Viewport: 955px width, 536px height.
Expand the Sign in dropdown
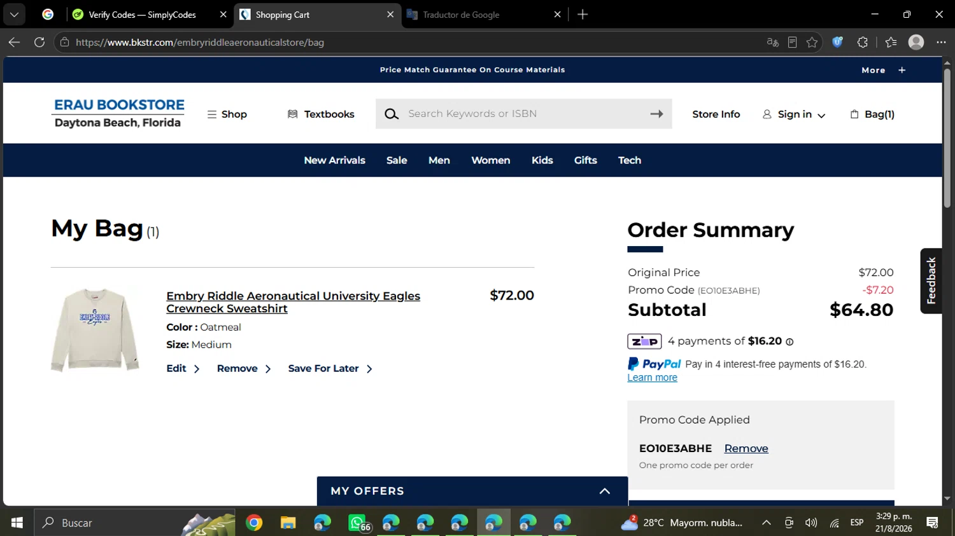point(821,115)
